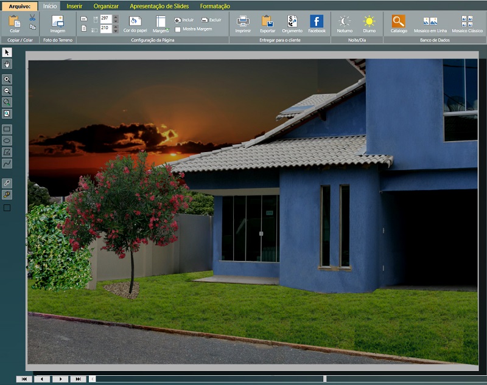The image size is (487, 385).
Task: Select the hand pan tool
Action: [x=7, y=64]
